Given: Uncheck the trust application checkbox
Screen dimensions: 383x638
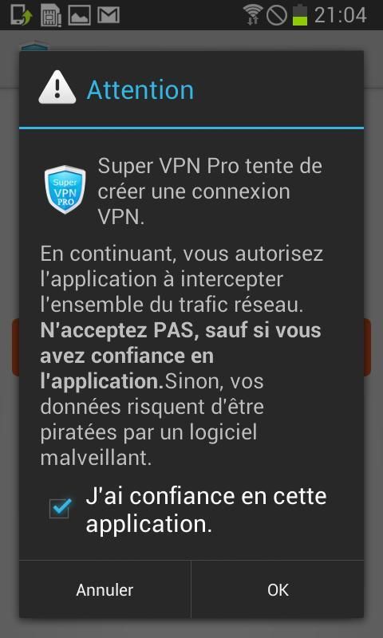Looking at the screenshot, I should (59, 509).
